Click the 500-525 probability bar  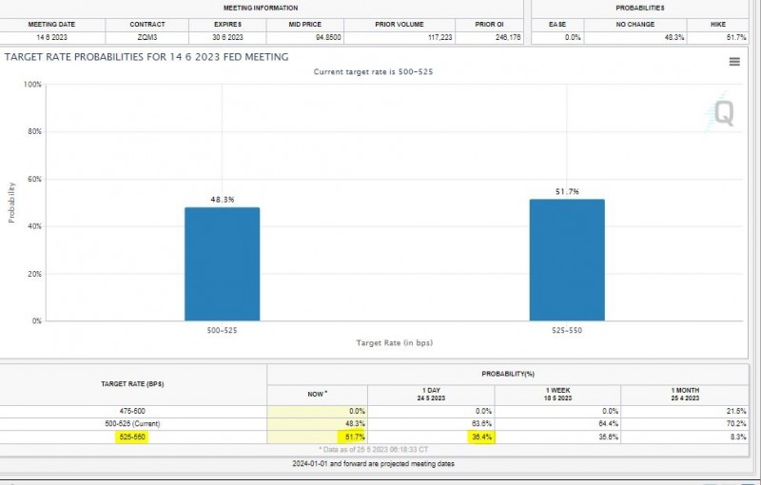(223, 264)
